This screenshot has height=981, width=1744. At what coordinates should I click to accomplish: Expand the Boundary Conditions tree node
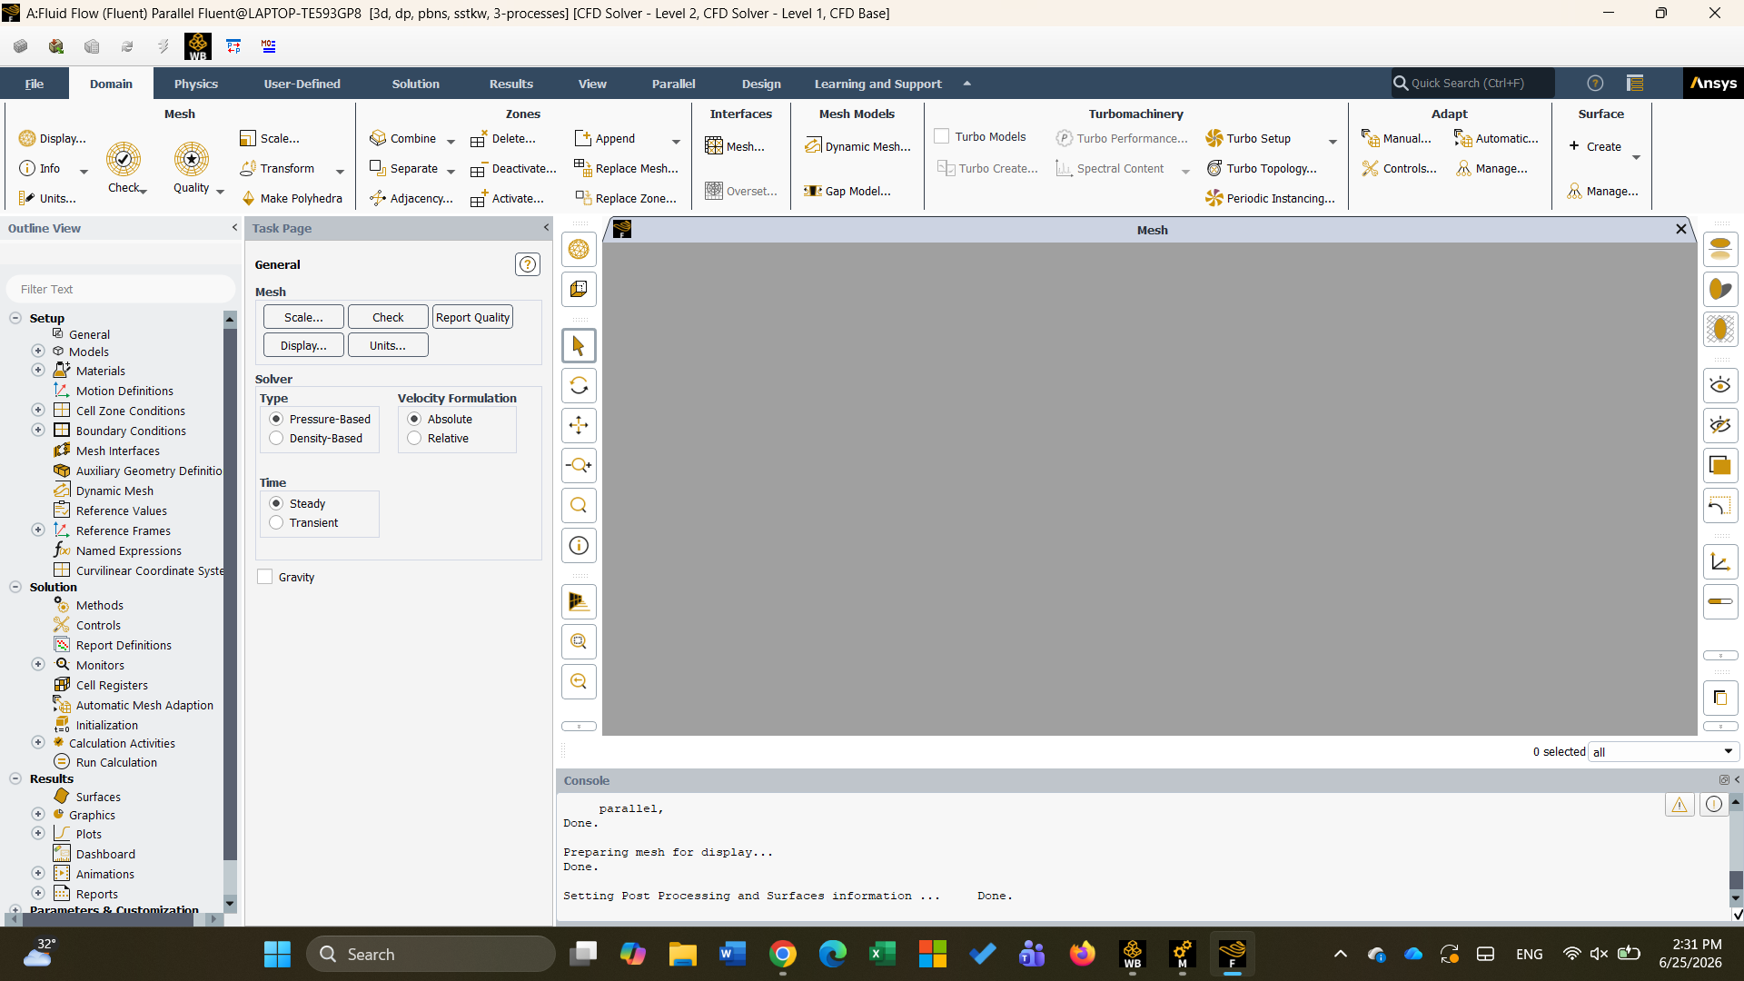pyautogui.click(x=38, y=430)
